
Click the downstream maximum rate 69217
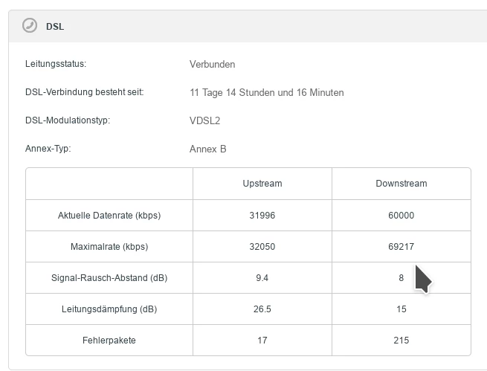[x=401, y=246]
